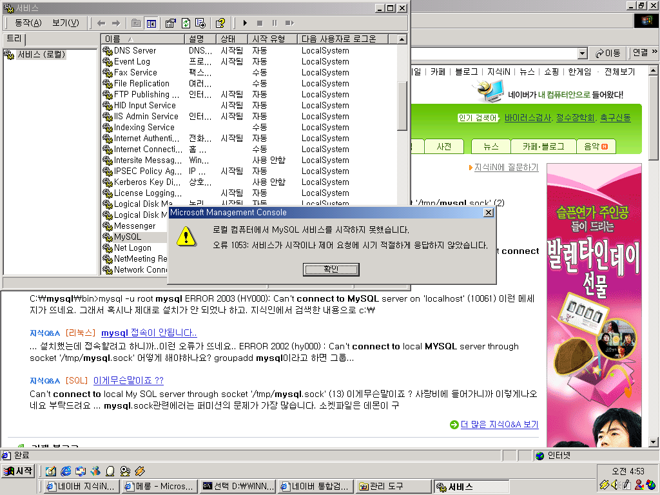
Task: Switch to 메롱 - Microsoft taskbar window
Action: (159, 486)
